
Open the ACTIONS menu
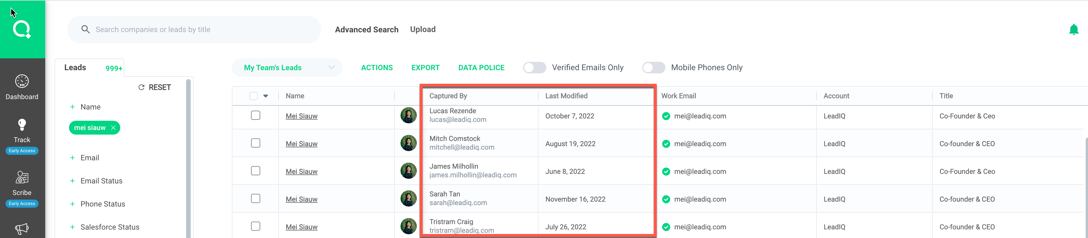click(x=377, y=67)
